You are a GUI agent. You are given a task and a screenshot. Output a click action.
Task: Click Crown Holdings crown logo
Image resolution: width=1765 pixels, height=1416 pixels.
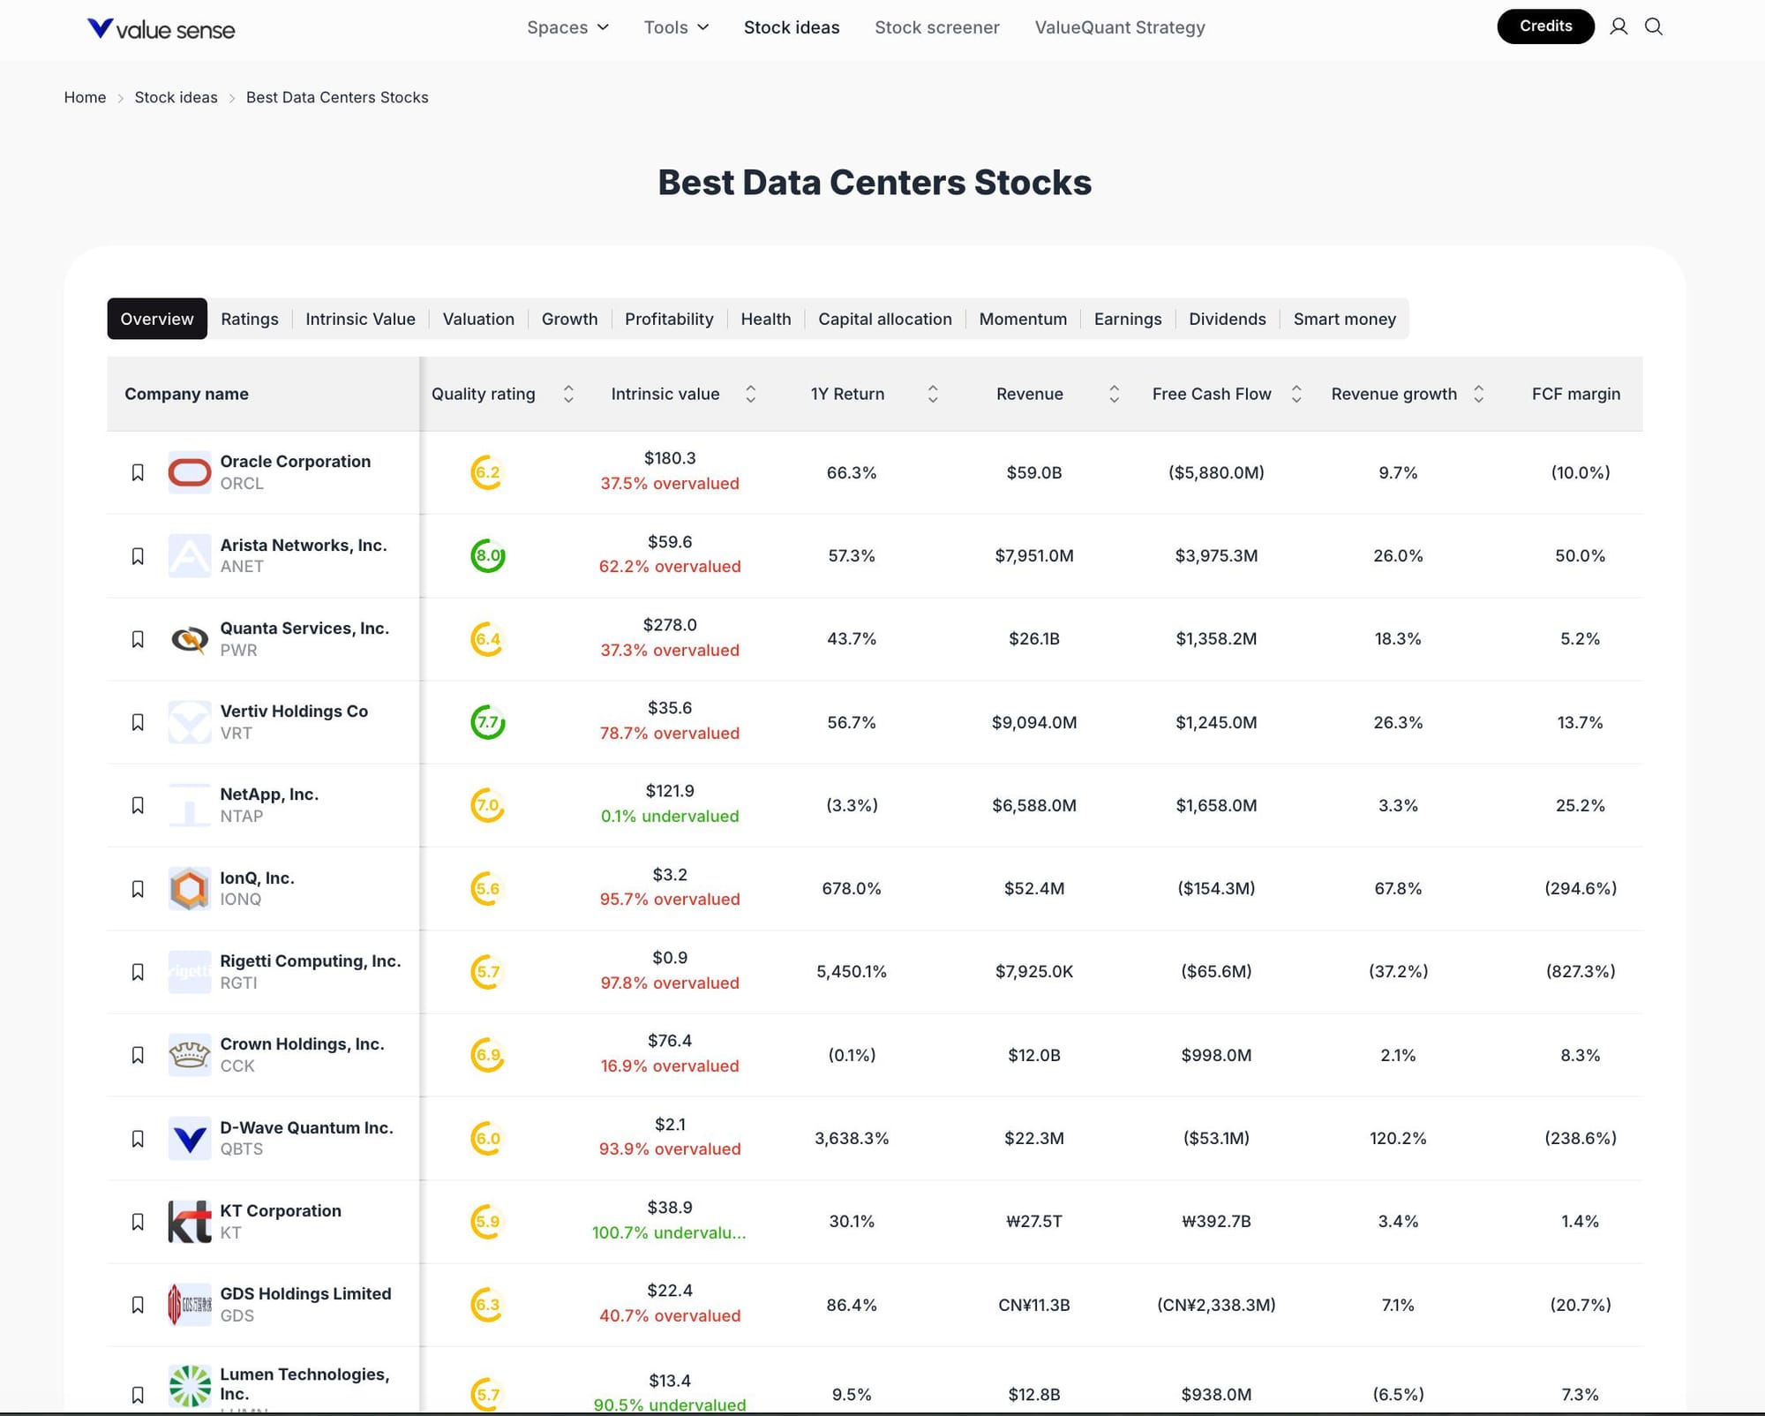pyautogui.click(x=190, y=1054)
